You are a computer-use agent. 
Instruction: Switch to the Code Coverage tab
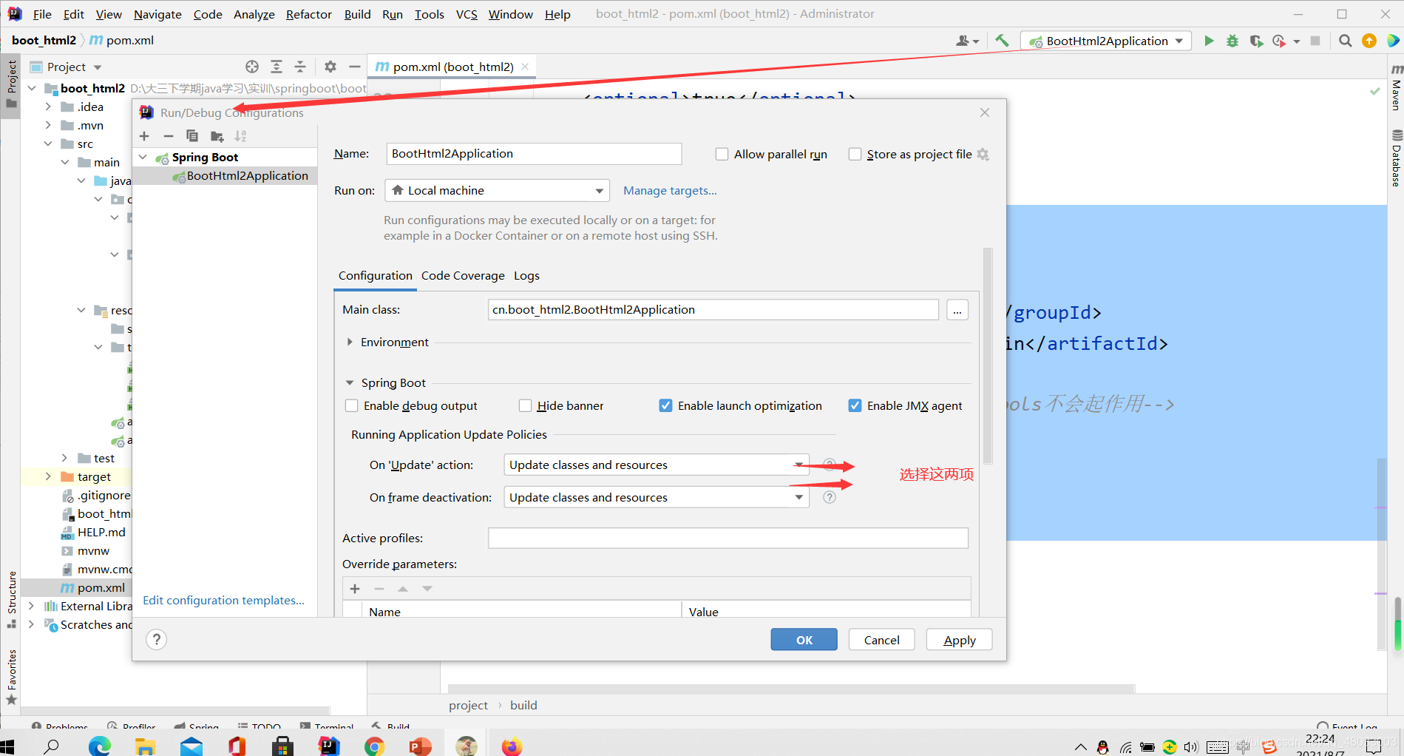(x=463, y=275)
